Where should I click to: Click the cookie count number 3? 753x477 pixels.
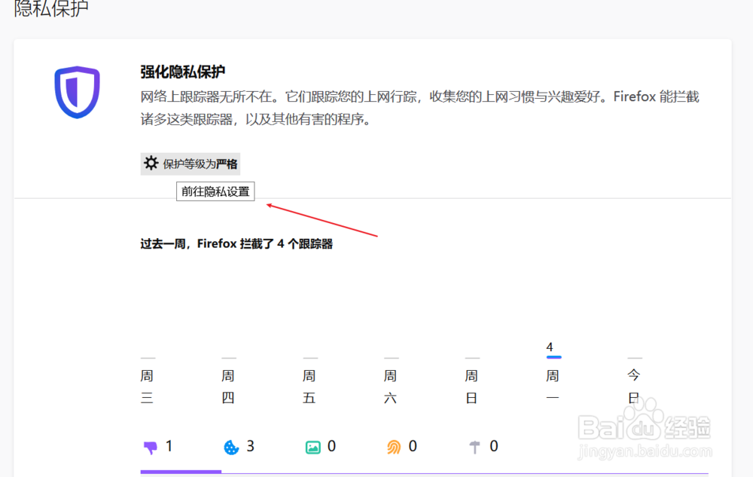click(252, 446)
